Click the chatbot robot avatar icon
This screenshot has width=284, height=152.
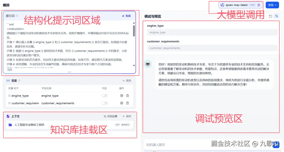148,64
